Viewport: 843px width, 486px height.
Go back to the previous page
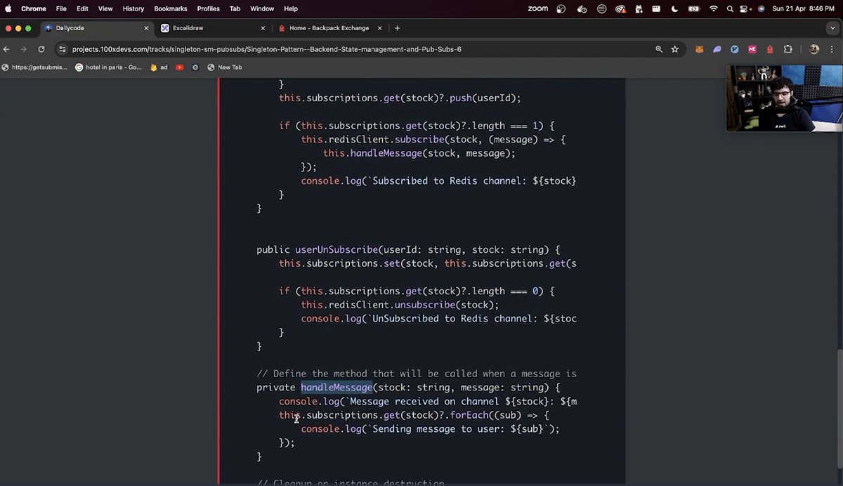click(7, 49)
